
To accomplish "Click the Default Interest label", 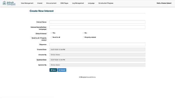I will click(x=41, y=34).
